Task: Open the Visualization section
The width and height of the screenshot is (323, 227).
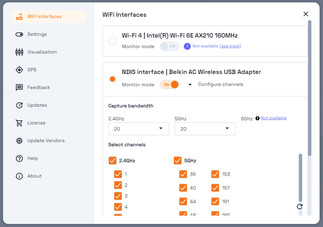Action: point(49,52)
